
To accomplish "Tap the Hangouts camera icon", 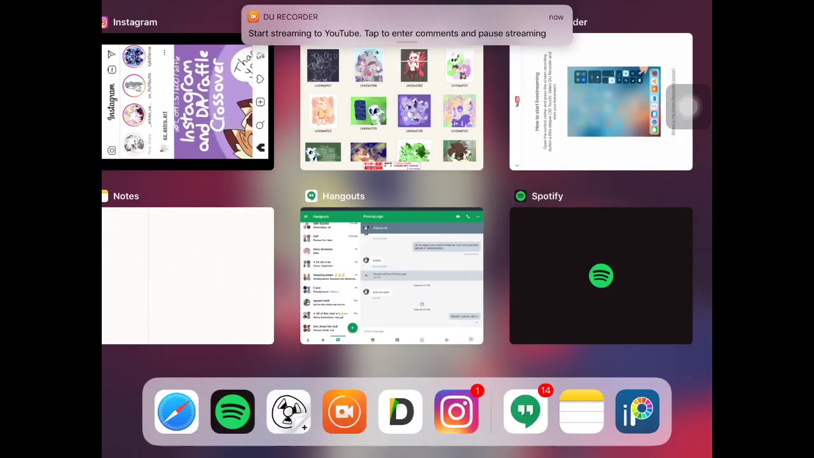I will [397, 340].
